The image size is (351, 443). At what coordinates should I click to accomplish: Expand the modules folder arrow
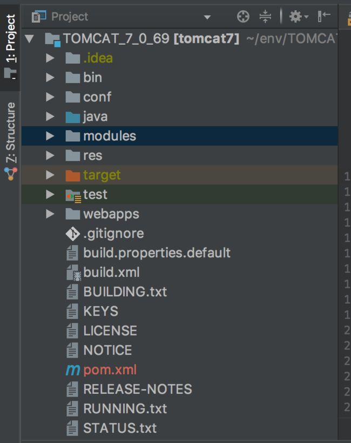[x=50, y=136]
